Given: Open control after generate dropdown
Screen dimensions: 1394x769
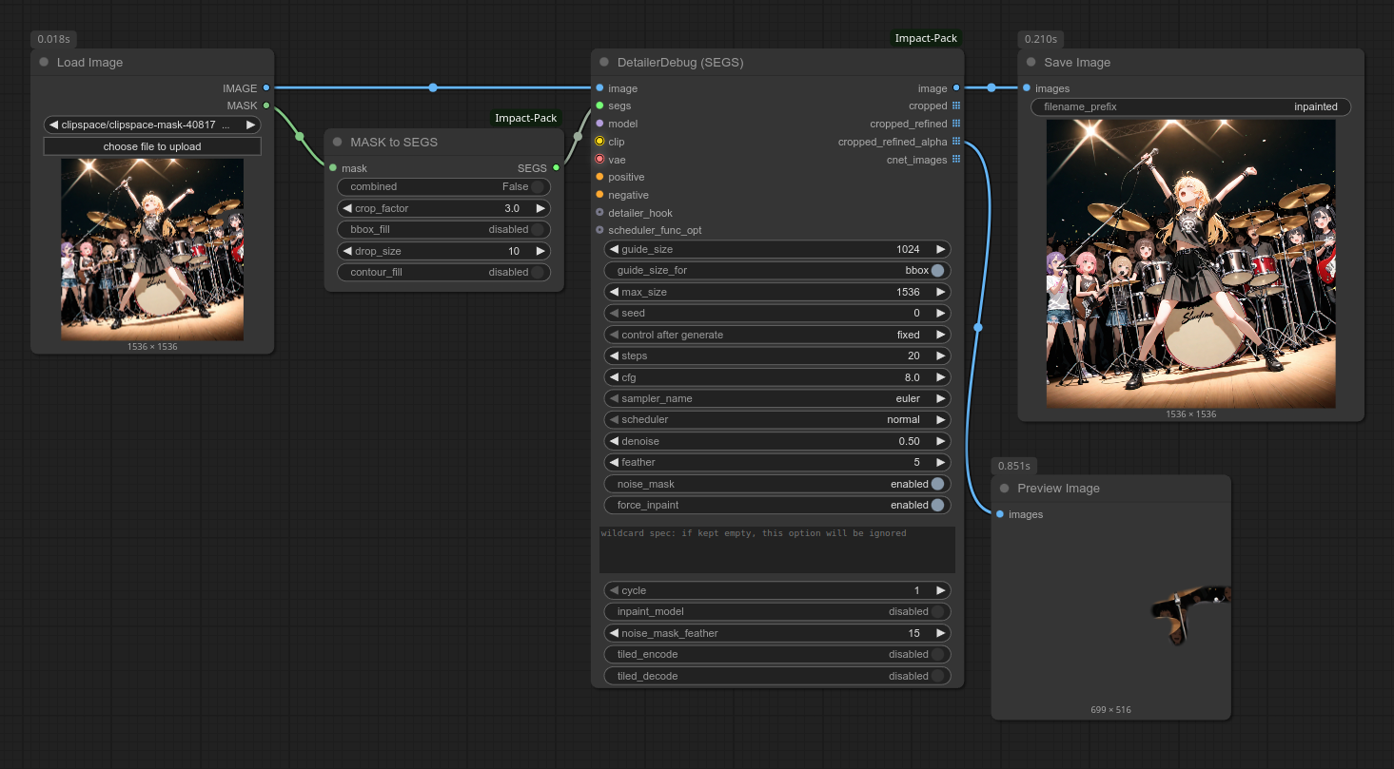Looking at the screenshot, I should 777,335.
